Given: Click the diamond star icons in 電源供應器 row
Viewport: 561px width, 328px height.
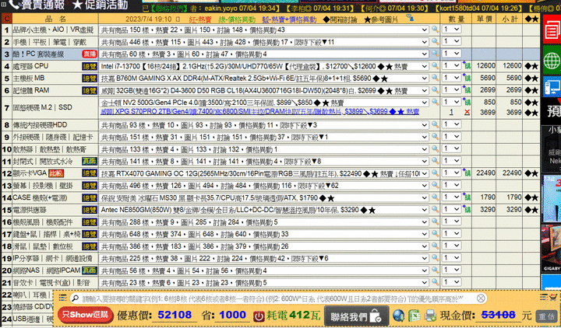Looking at the screenshot, I should 531,210.
